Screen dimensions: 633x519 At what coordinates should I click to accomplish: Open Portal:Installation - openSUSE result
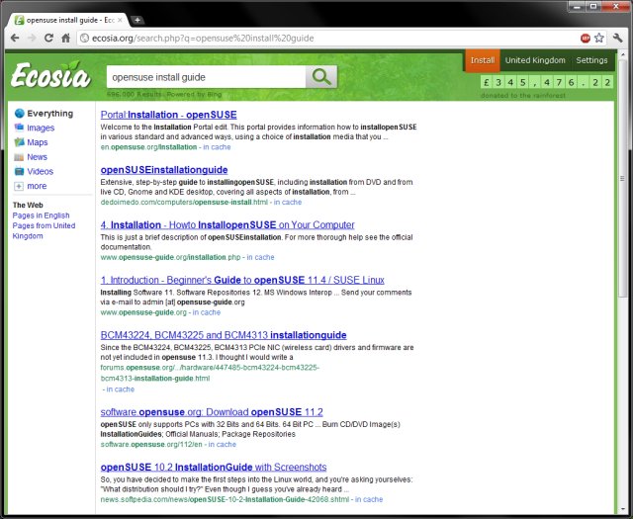168,115
